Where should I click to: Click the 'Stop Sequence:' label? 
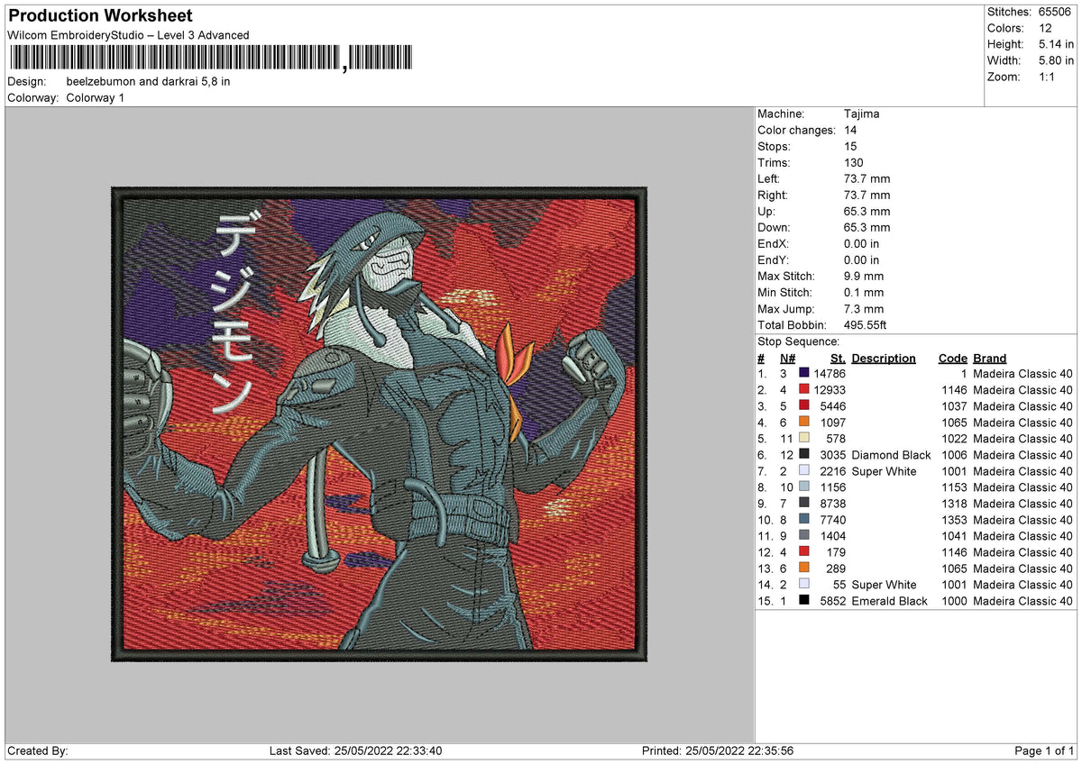coord(798,341)
